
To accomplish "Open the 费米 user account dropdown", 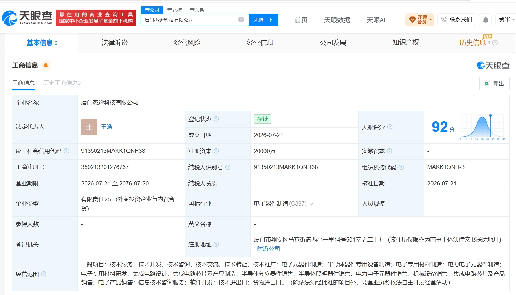I will [506, 20].
